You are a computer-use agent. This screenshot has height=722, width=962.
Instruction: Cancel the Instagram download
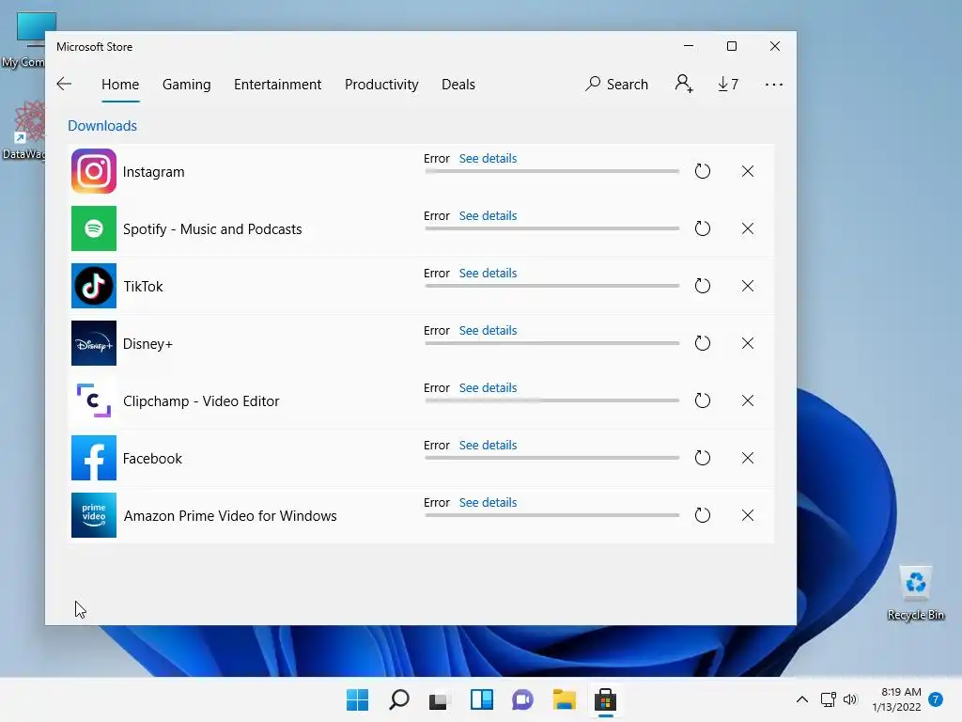(x=747, y=171)
